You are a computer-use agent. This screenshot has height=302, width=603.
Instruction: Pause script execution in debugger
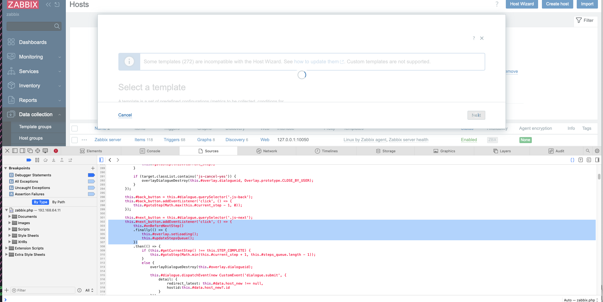coord(37,160)
